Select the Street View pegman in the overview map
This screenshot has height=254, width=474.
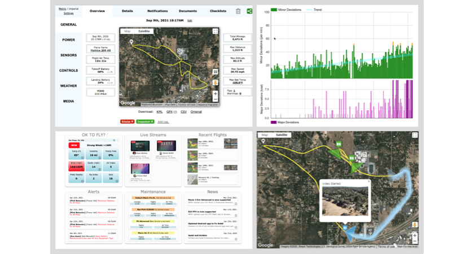pyautogui.click(x=215, y=83)
